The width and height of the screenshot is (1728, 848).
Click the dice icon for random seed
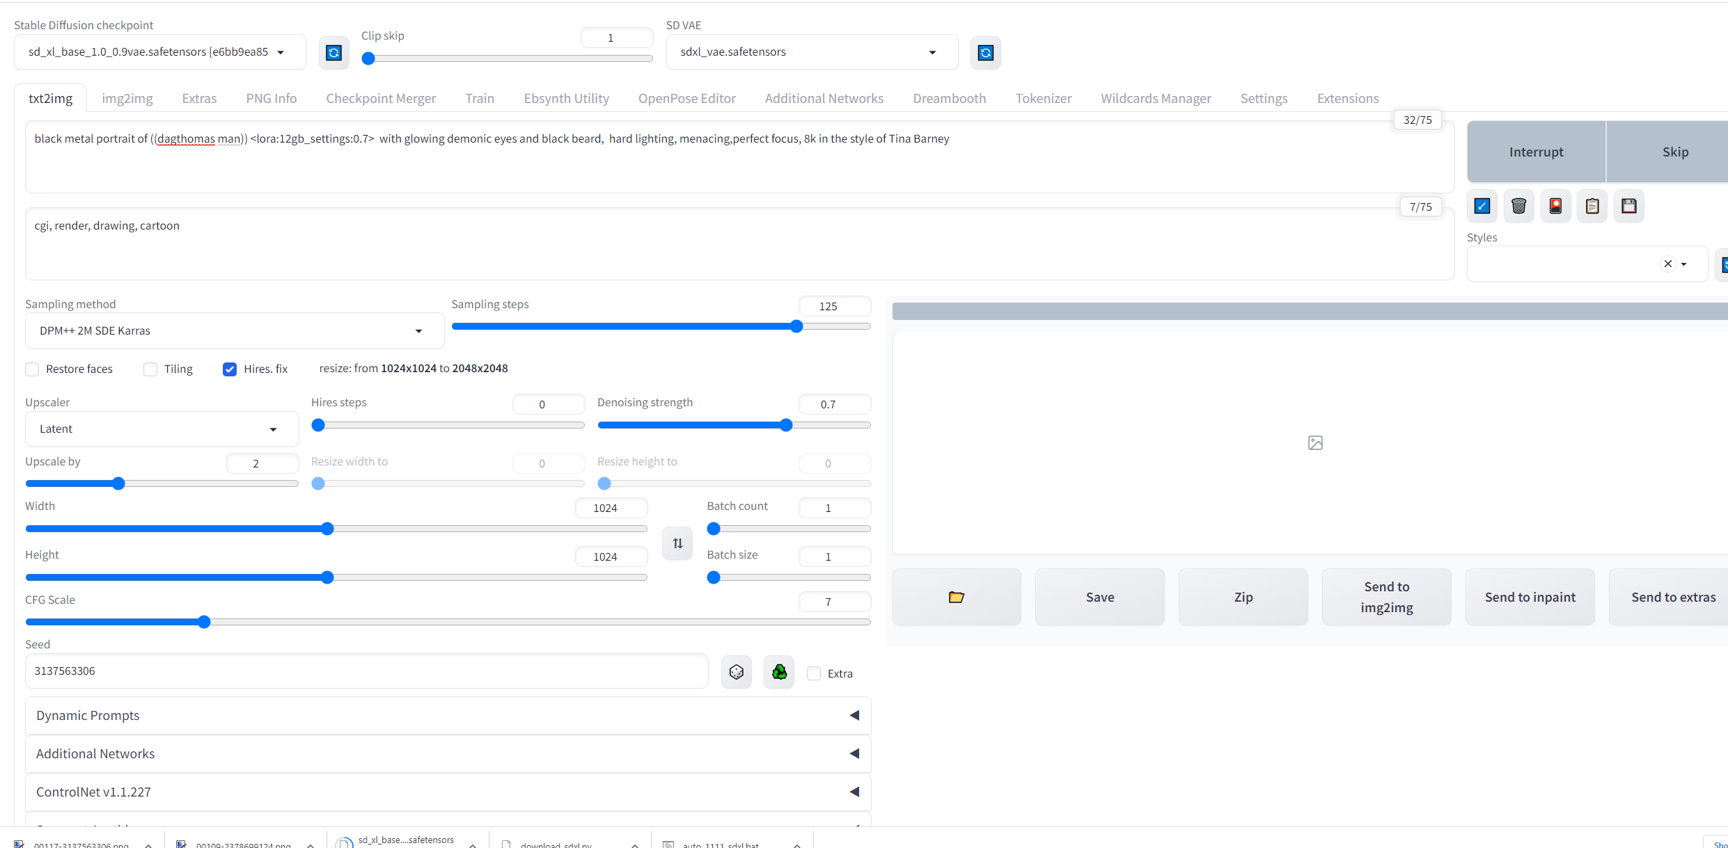coord(736,672)
